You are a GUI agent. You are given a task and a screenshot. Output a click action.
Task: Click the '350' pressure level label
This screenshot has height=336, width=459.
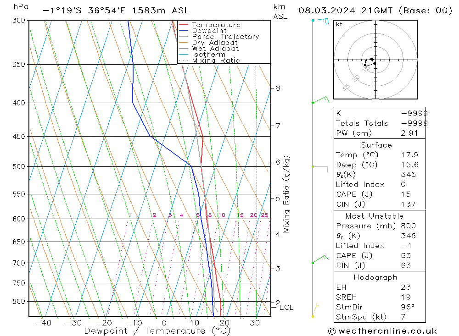[19, 64]
